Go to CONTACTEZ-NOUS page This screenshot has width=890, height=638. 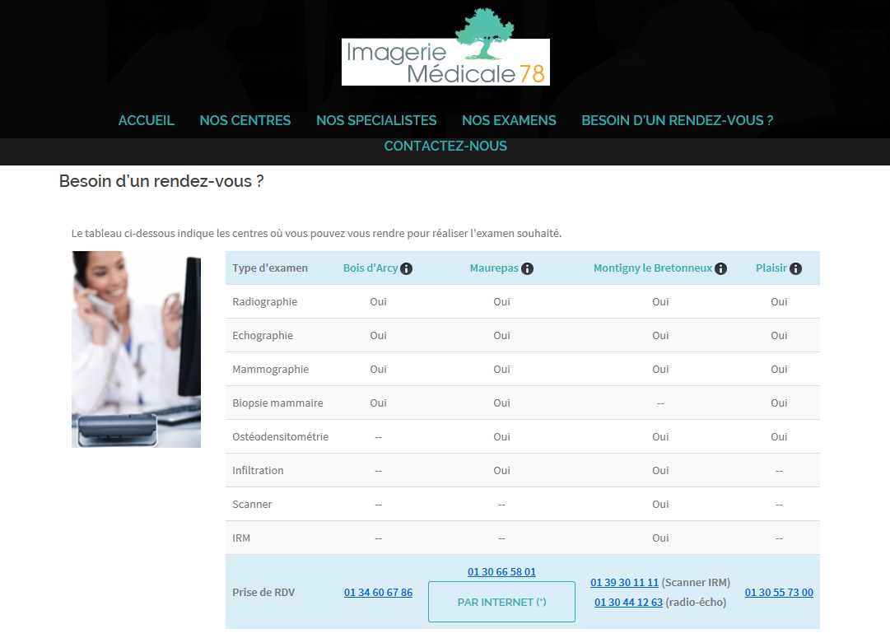coord(445,146)
